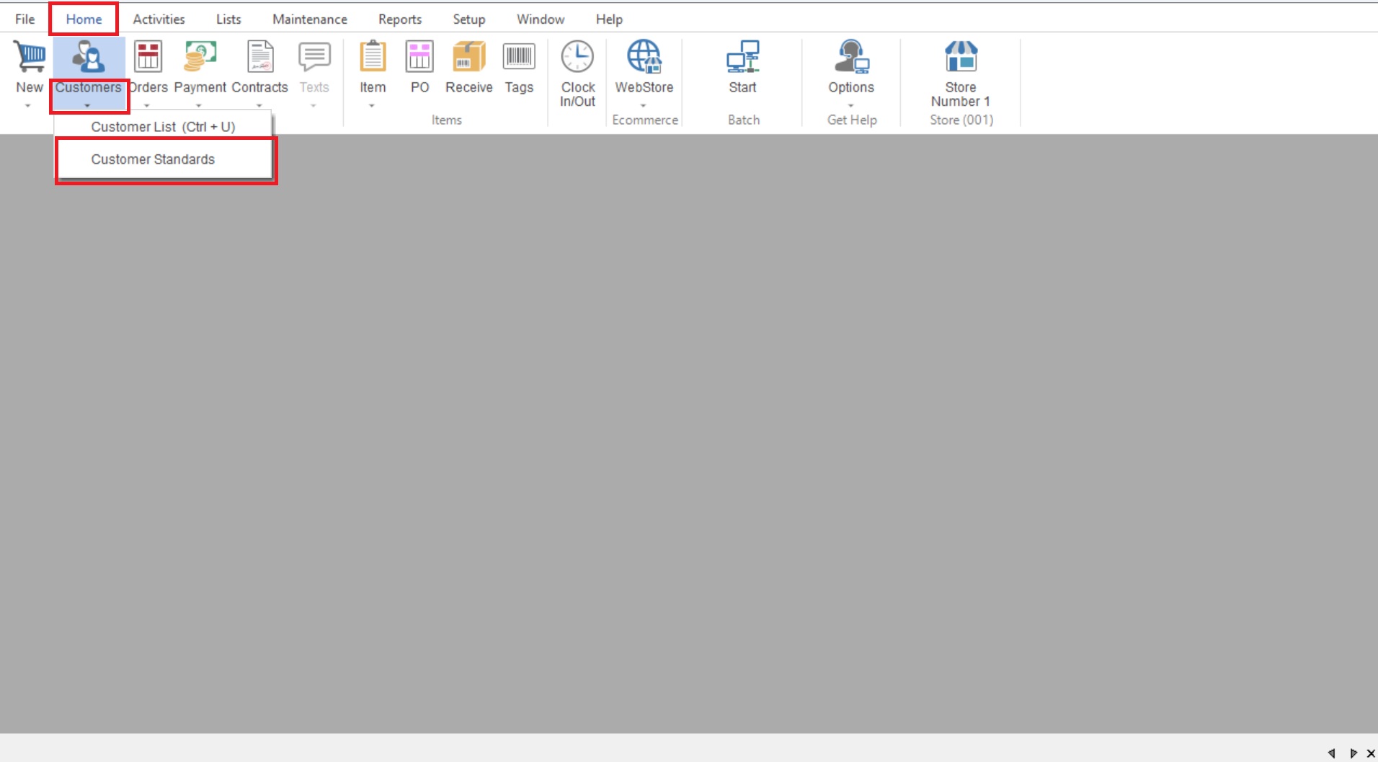Switch to the Home tab
Viewport: 1378px width, 762px height.
coord(84,19)
